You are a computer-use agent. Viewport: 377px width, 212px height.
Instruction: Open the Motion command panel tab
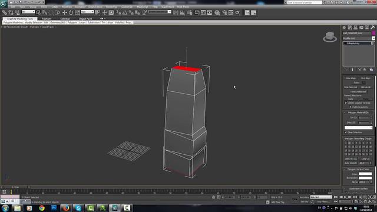coord(361,28)
